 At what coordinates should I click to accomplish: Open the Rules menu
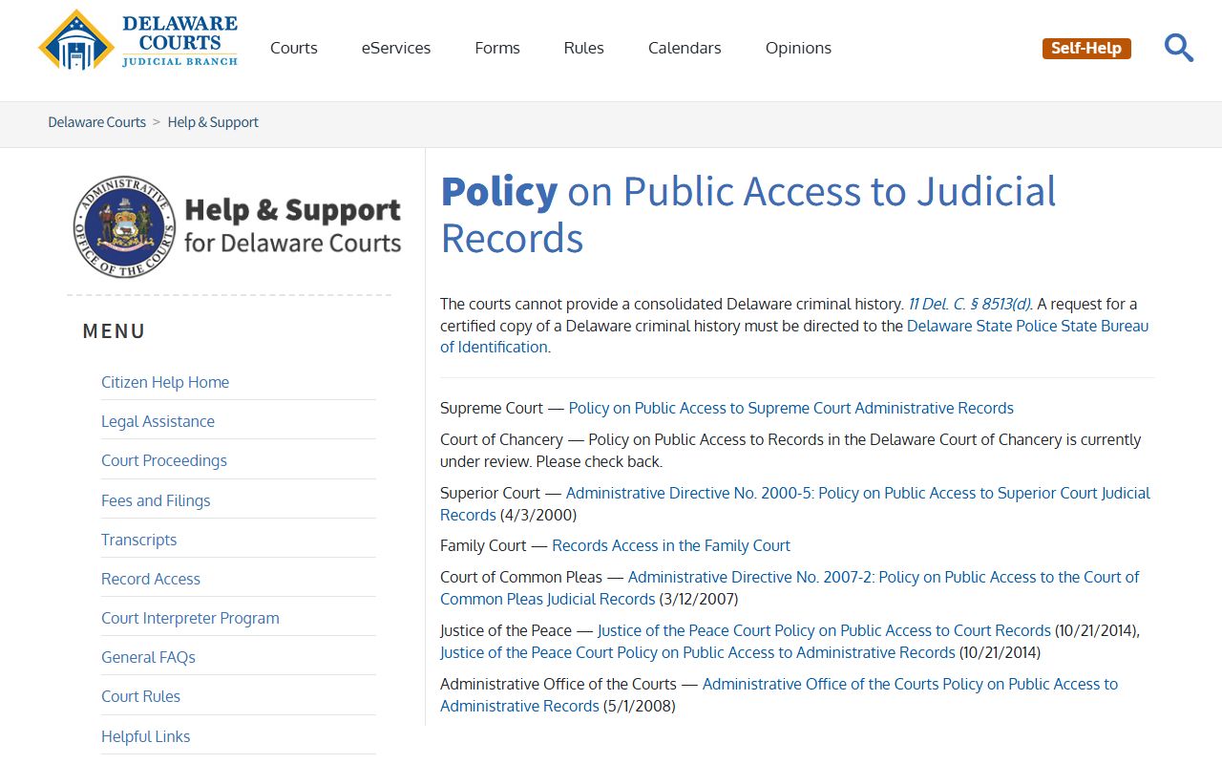(583, 48)
